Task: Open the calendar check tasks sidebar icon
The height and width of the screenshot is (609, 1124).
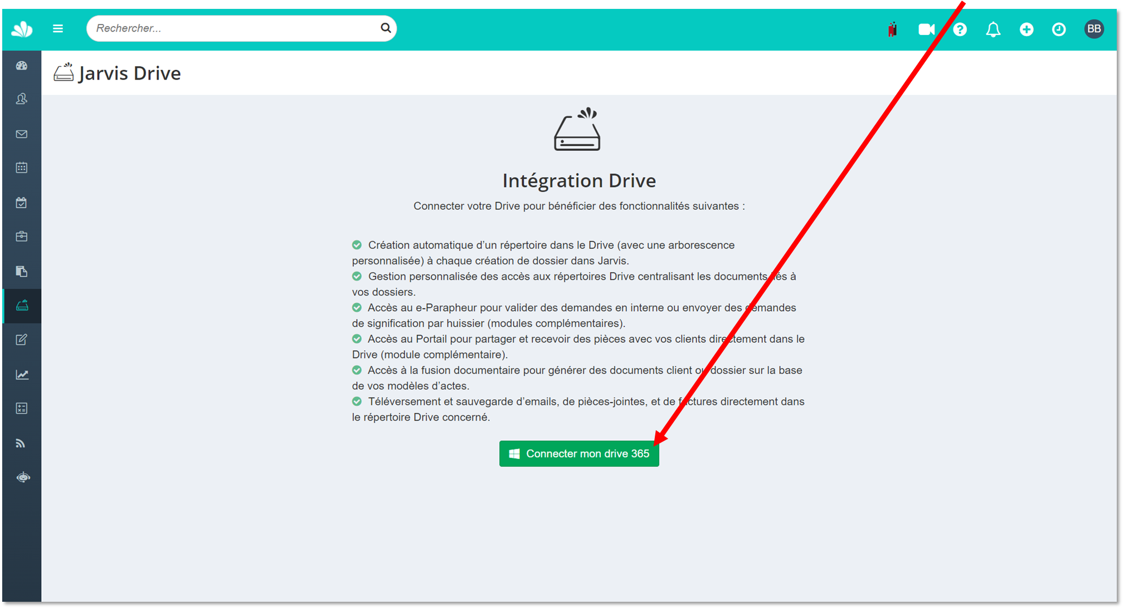Action: point(22,203)
